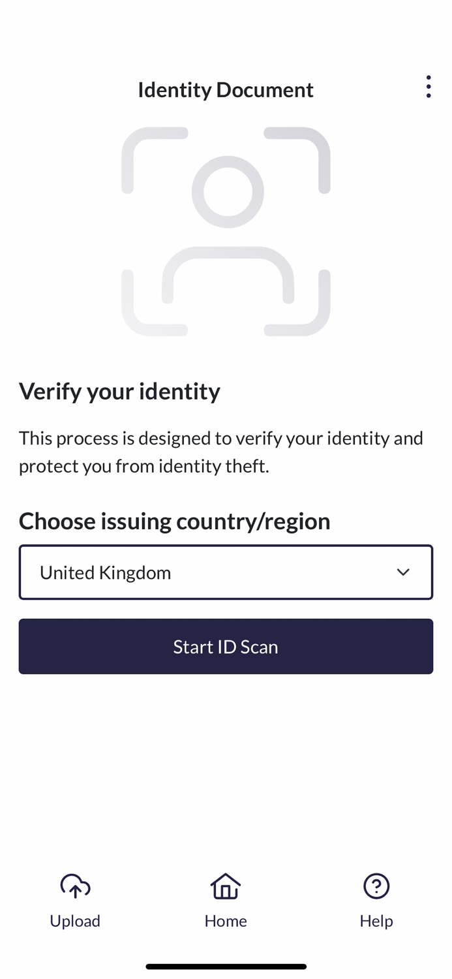This screenshot has height=979, width=452.
Task: Open the Help tab label
Action: tap(376, 921)
